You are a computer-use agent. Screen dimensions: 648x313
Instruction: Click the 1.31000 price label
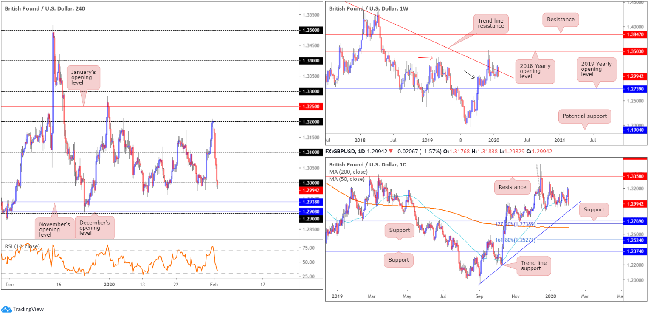[x=312, y=152]
